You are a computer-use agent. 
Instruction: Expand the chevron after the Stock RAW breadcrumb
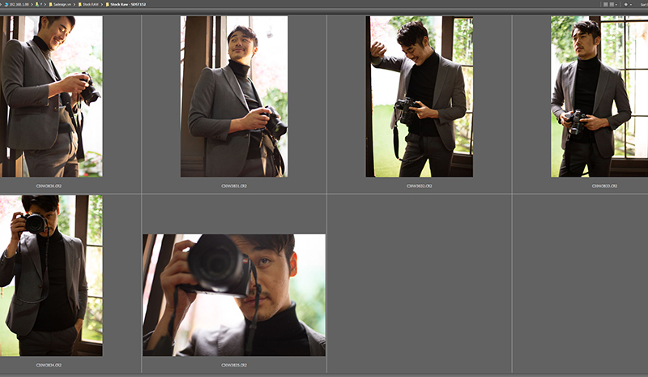pos(102,4)
